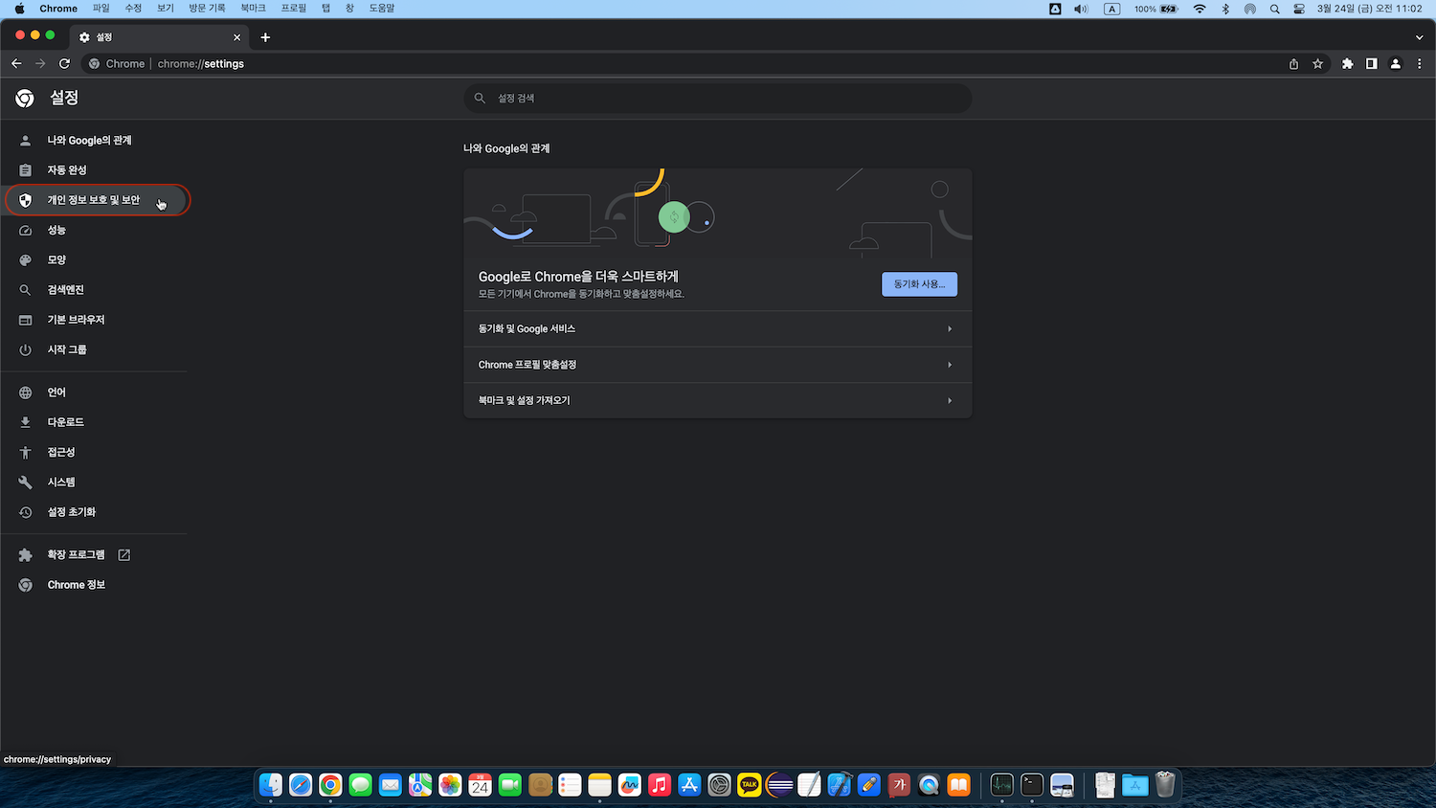Open Spotlight search in menu bar
Viewport: 1436px width, 808px height.
(1274, 9)
